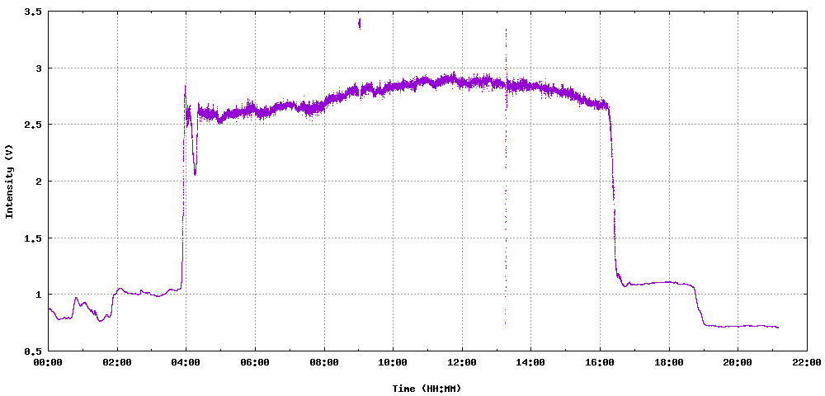Click the 'Time (HH:MM)' x-axis label
This screenshot has width=825, height=396.
(427, 389)
